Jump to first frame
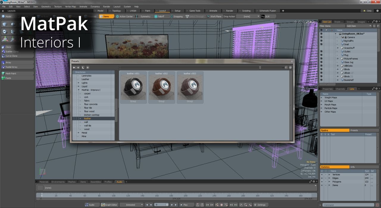 point(146,205)
